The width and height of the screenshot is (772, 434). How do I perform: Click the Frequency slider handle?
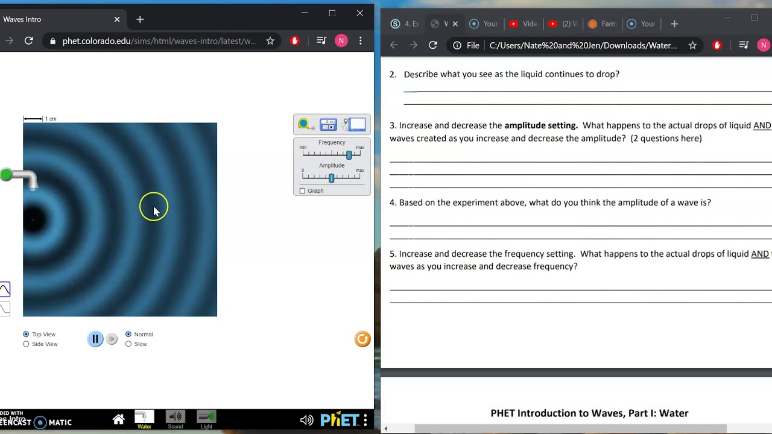349,155
